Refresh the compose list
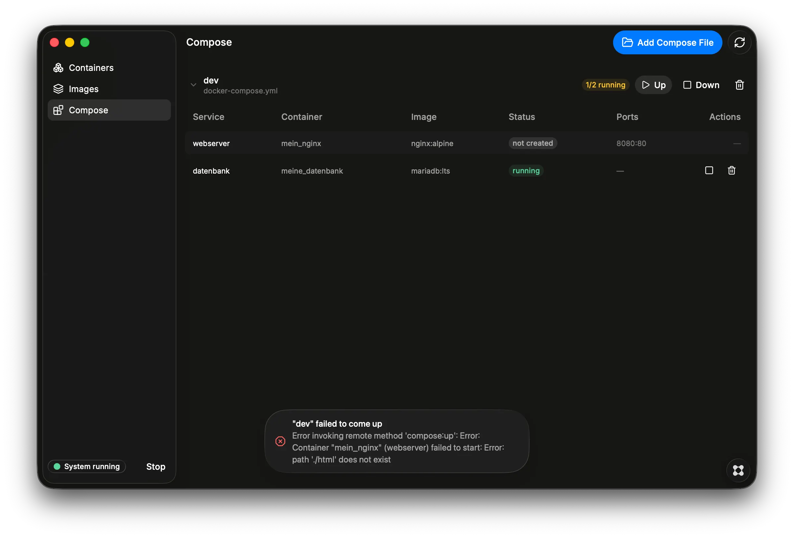This screenshot has height=538, width=794. [739, 42]
